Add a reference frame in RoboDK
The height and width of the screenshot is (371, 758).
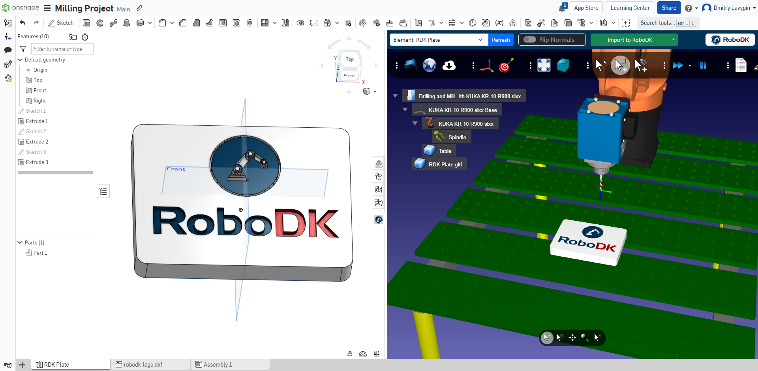pyautogui.click(x=487, y=65)
